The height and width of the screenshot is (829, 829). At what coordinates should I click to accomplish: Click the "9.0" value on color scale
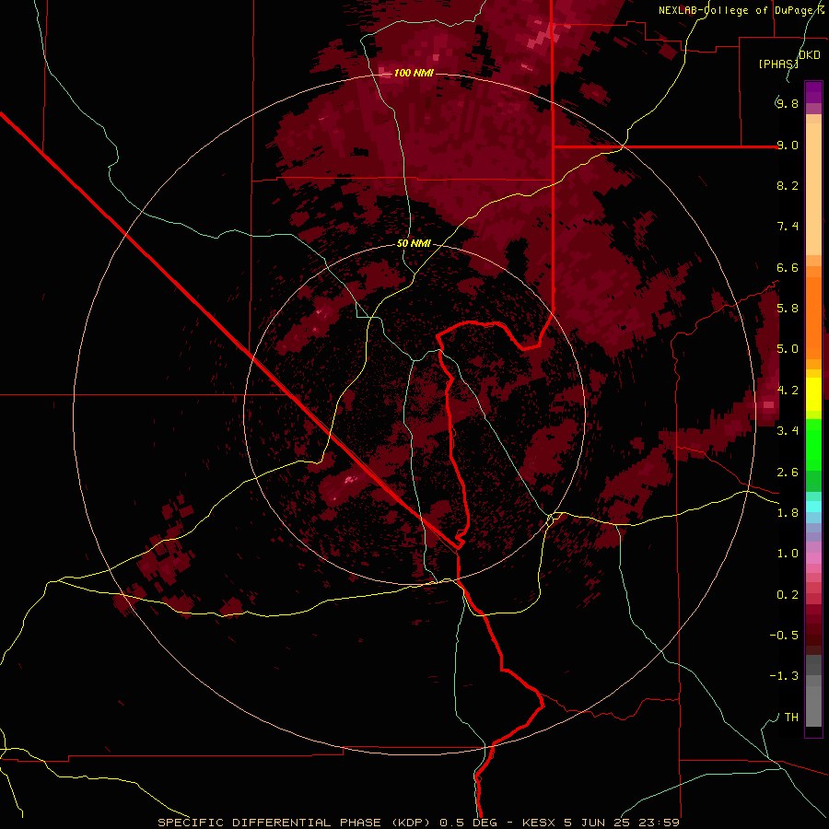coord(788,145)
